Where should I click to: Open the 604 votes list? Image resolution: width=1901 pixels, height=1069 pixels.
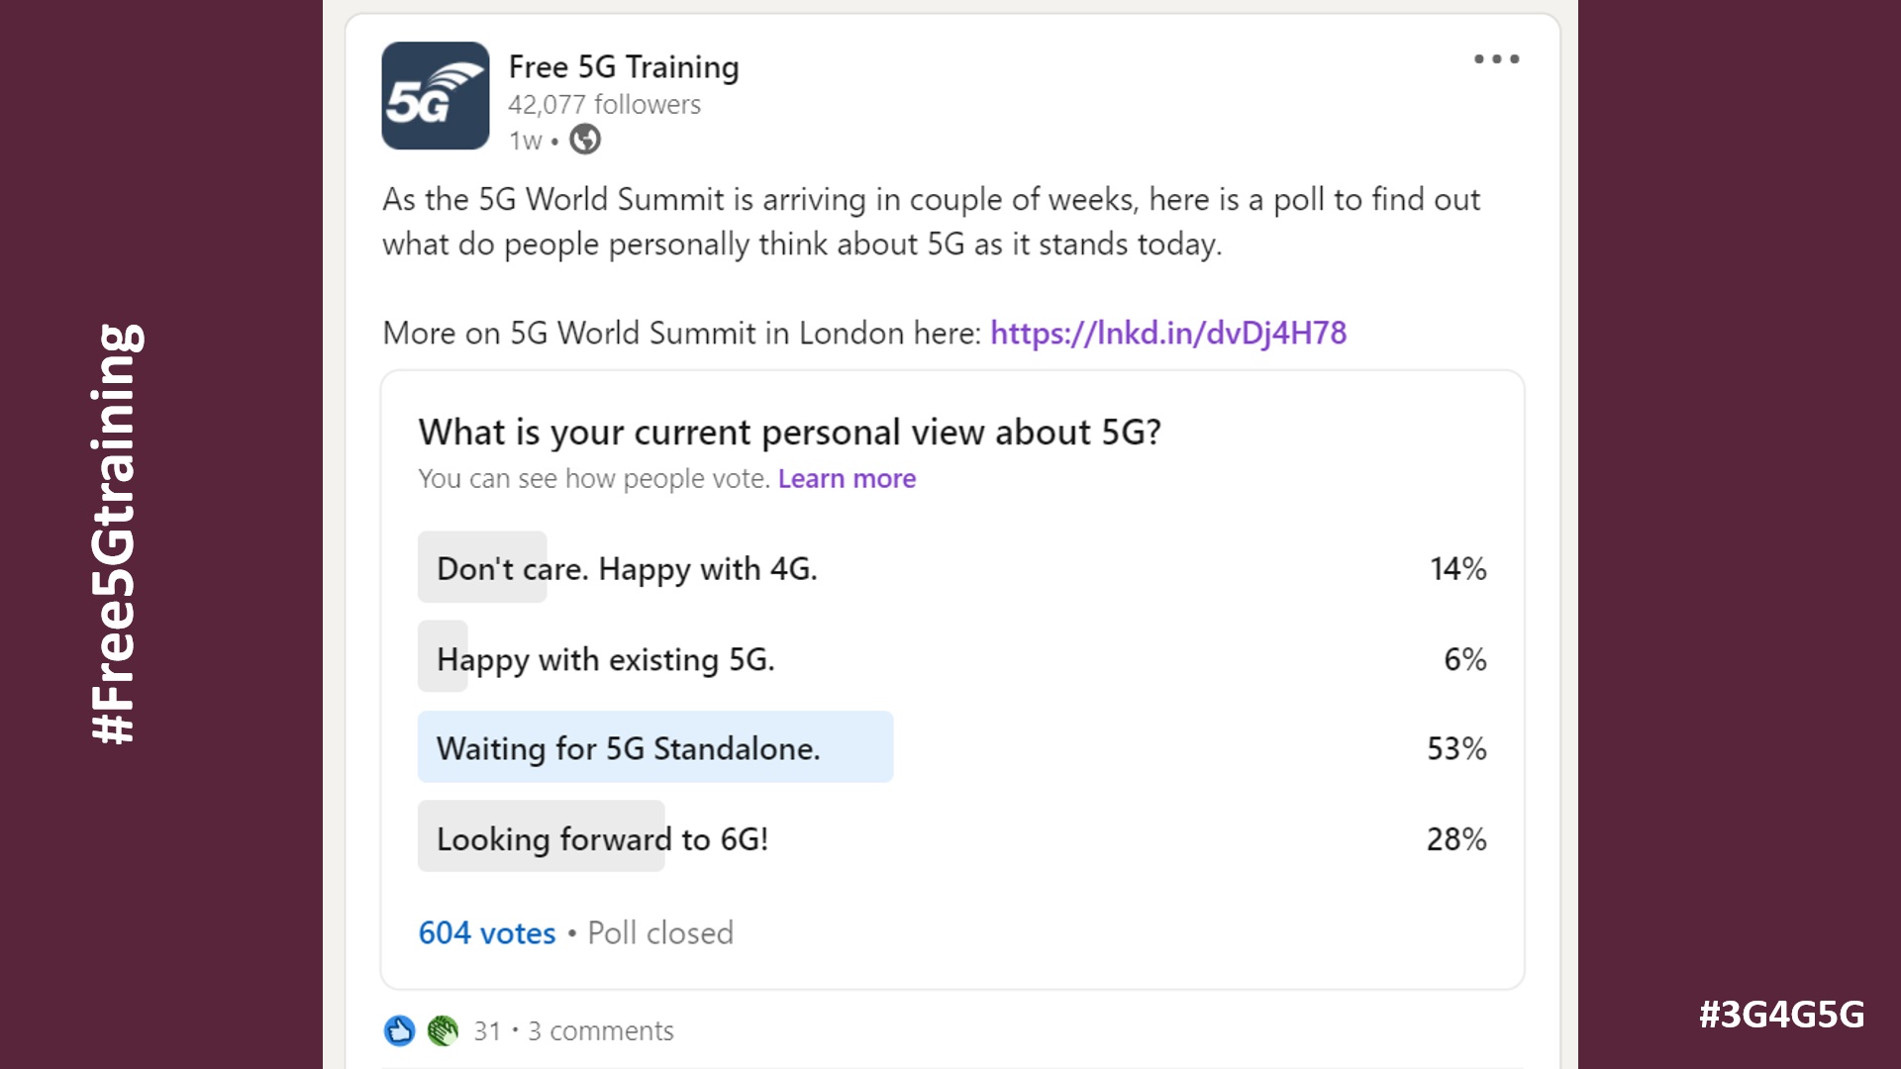486,933
